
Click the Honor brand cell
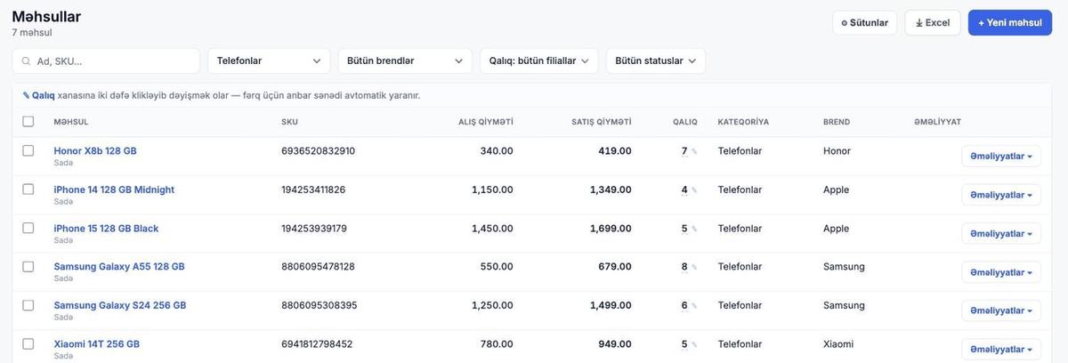[837, 151]
